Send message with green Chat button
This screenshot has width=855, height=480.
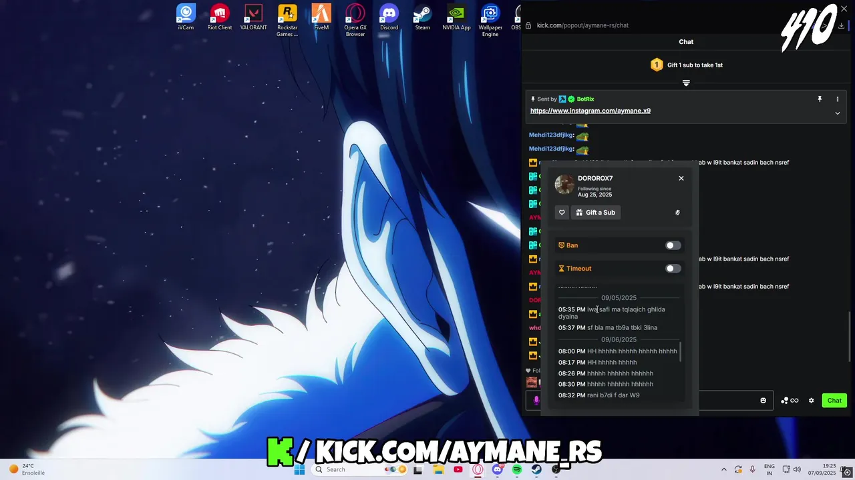(x=834, y=401)
